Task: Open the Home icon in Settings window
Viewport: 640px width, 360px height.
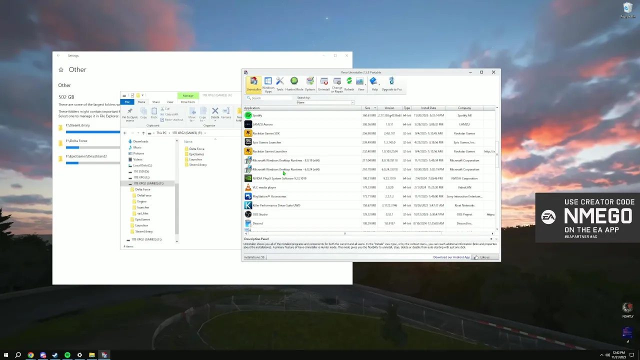Action: click(x=61, y=70)
